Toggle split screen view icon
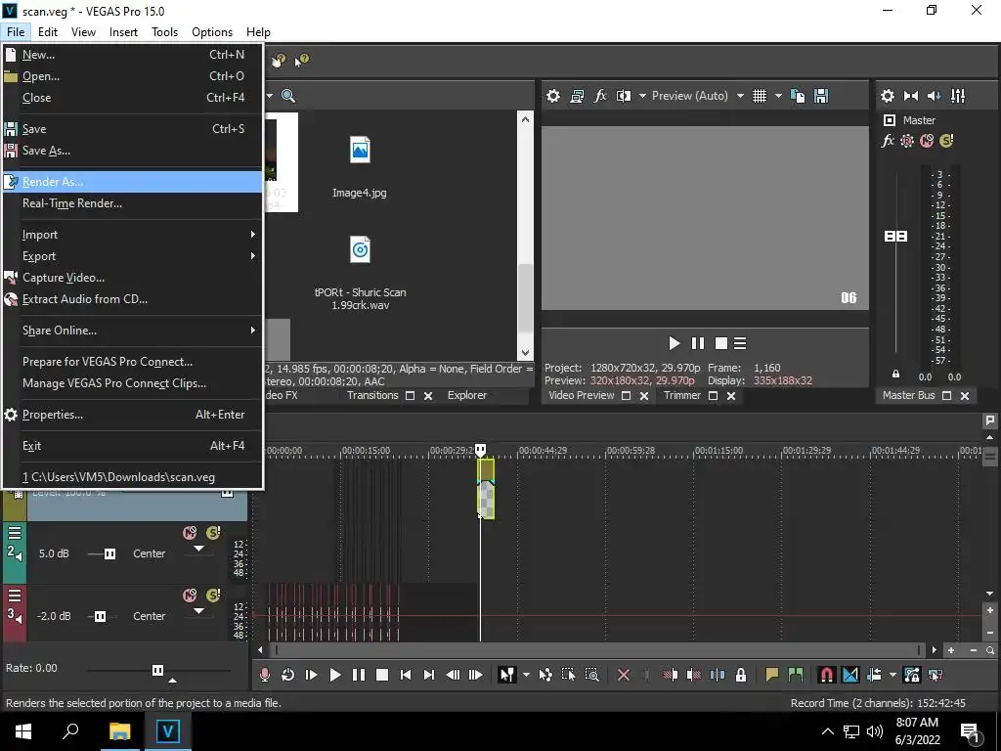This screenshot has height=751, width=1001. (624, 96)
